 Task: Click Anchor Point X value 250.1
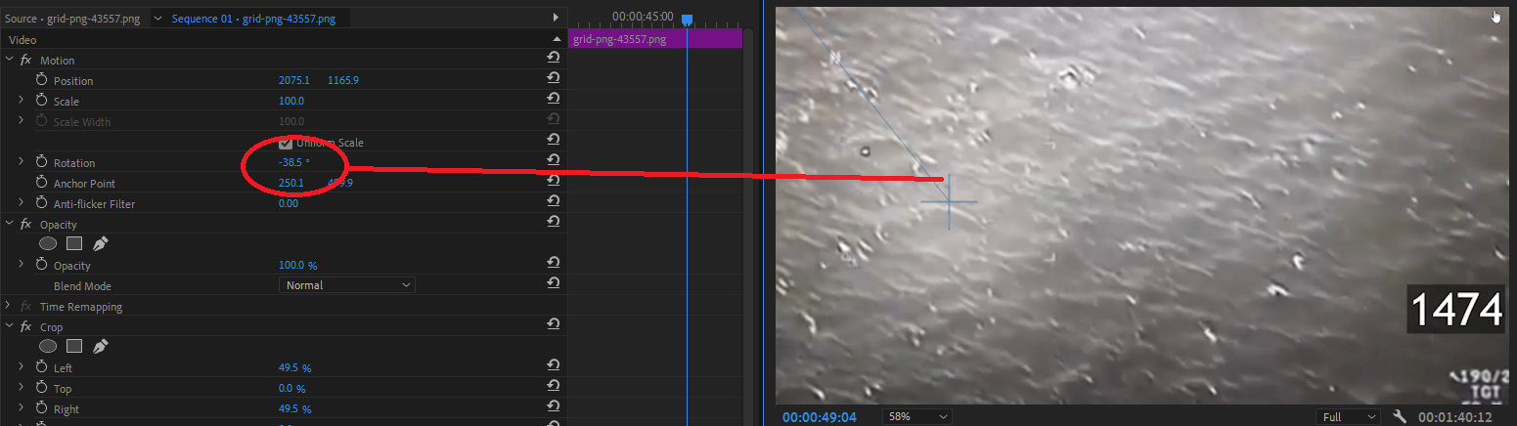click(x=291, y=183)
